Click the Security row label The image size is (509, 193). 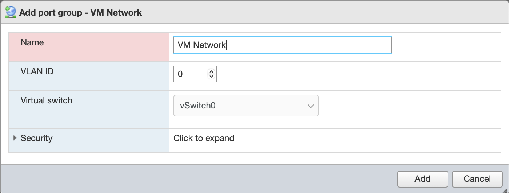pos(36,138)
